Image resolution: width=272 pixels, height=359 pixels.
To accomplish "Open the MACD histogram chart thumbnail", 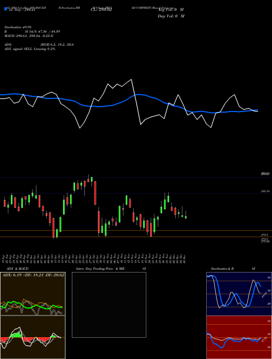I will 33,337.
